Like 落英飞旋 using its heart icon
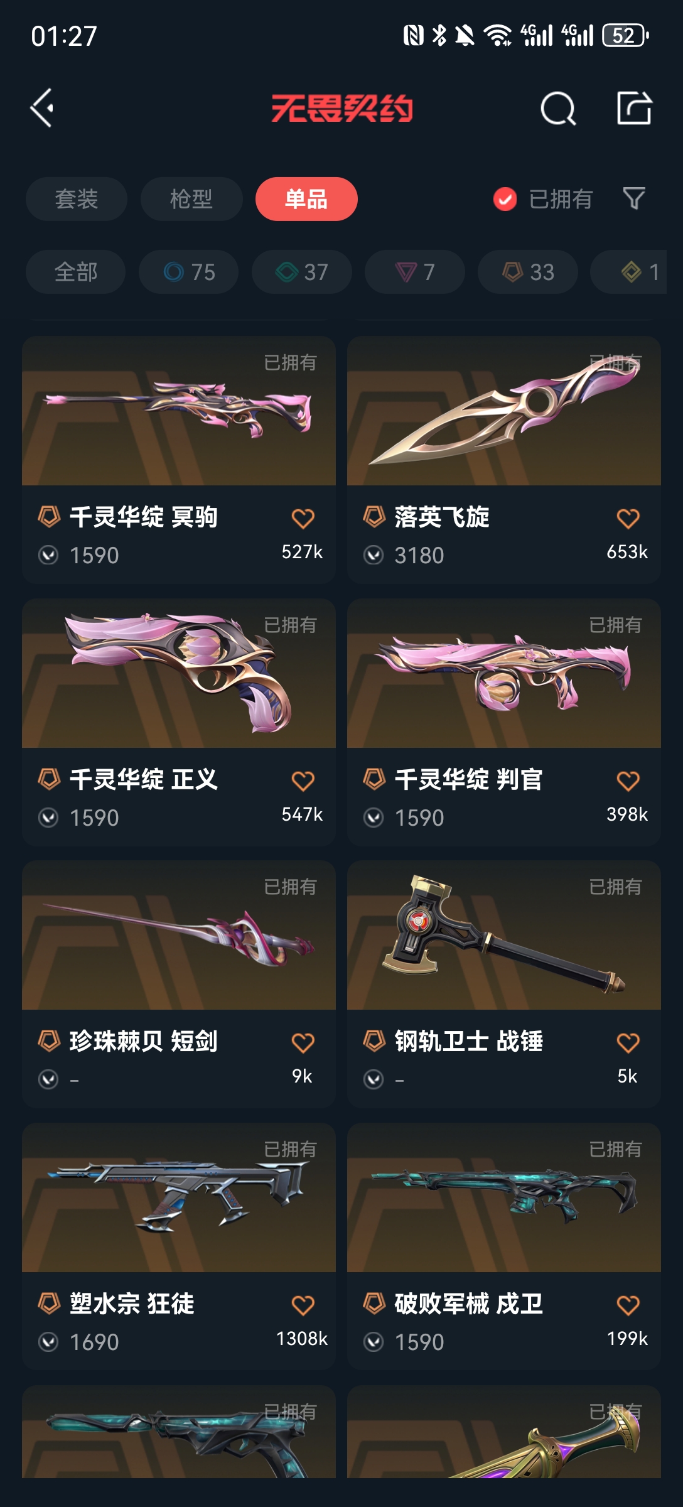This screenshot has height=1507, width=683. pos(628,519)
